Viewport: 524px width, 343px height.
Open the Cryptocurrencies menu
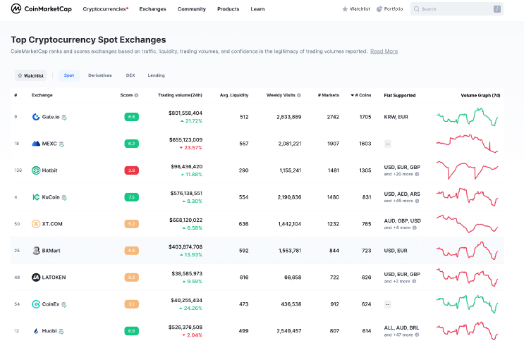point(105,9)
